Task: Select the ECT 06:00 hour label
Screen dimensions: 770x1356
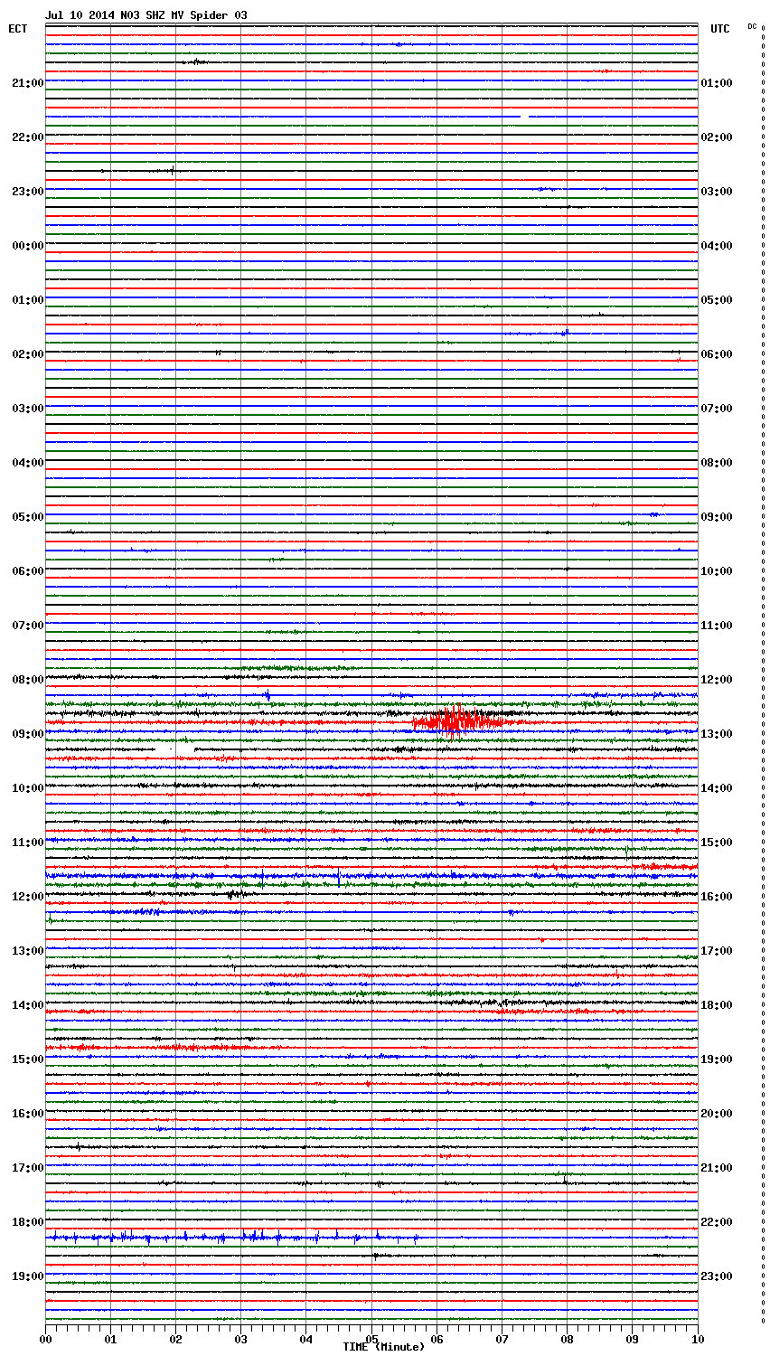Action: pos(27,571)
